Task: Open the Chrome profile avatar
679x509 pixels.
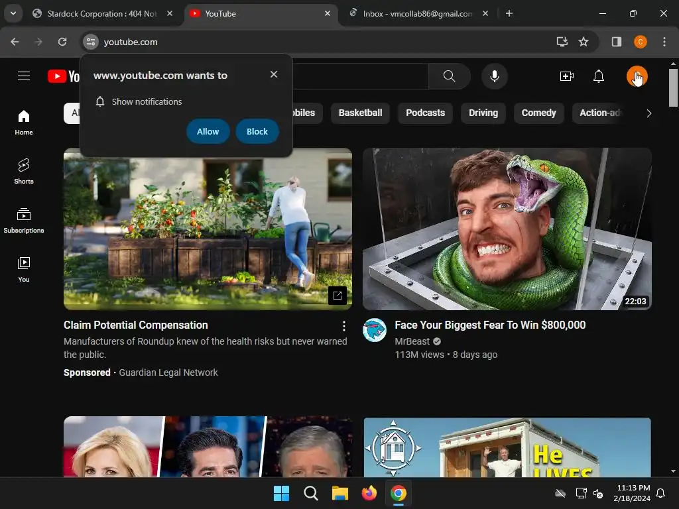Action: (x=641, y=42)
